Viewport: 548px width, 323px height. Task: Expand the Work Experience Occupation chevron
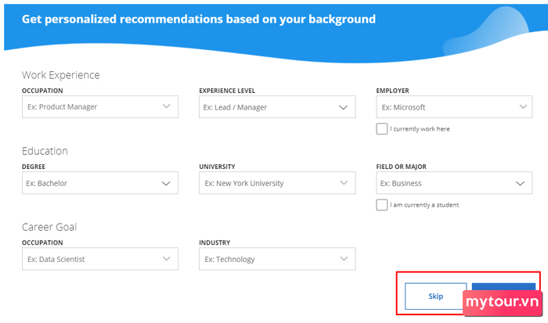pos(167,106)
